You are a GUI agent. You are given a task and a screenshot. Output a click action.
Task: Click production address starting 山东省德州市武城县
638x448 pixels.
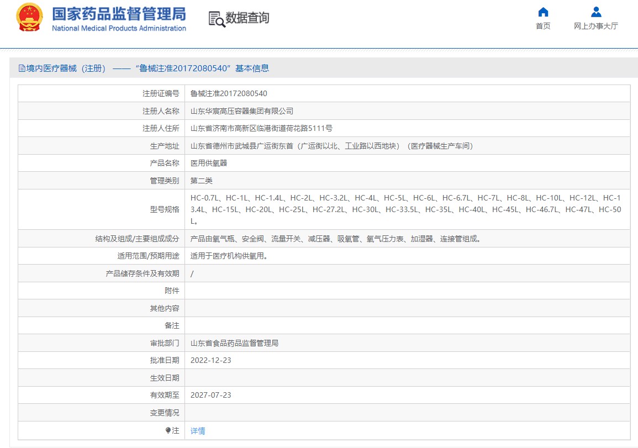point(332,146)
